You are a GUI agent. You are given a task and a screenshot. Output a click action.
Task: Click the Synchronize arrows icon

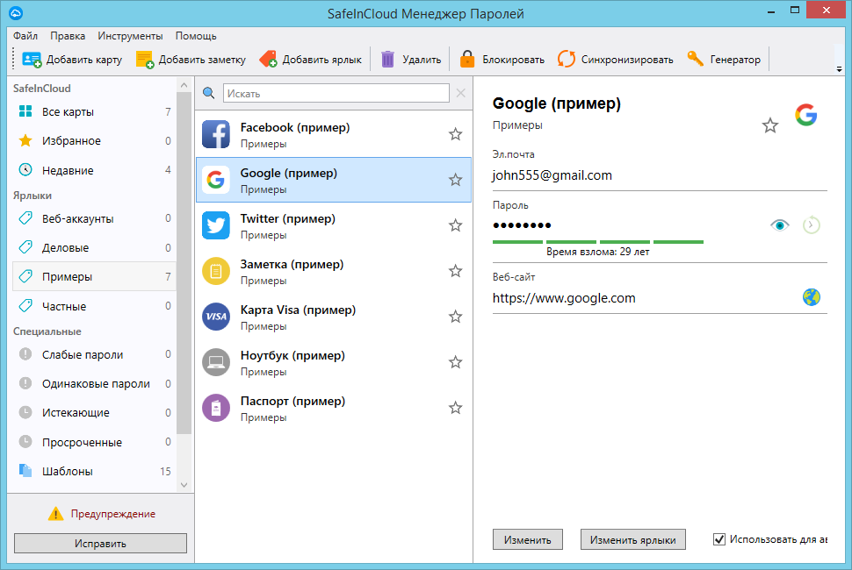tap(567, 60)
